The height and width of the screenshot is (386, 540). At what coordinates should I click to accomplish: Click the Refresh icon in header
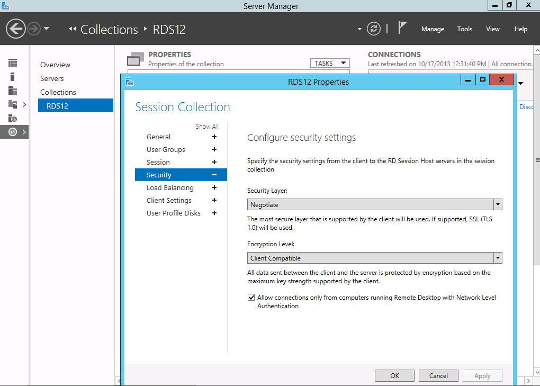[374, 29]
